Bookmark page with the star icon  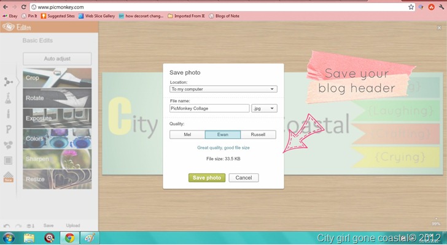coord(411,7)
